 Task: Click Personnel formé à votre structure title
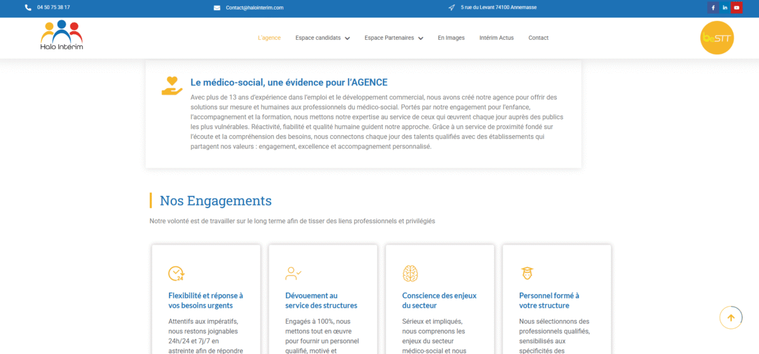pyautogui.click(x=549, y=300)
